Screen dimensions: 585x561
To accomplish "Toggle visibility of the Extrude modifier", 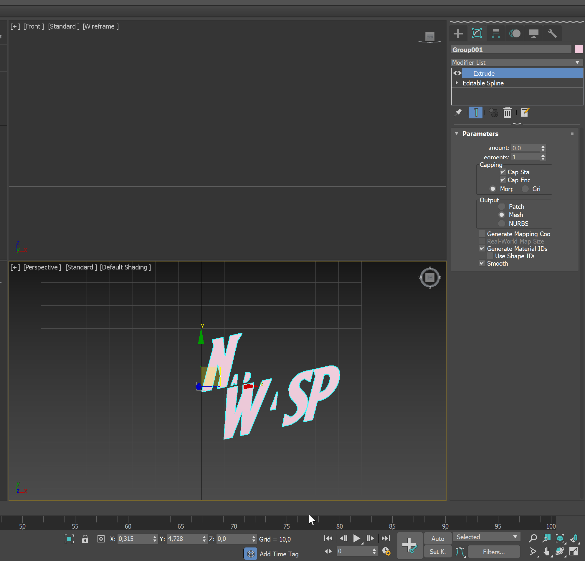I will tap(457, 73).
